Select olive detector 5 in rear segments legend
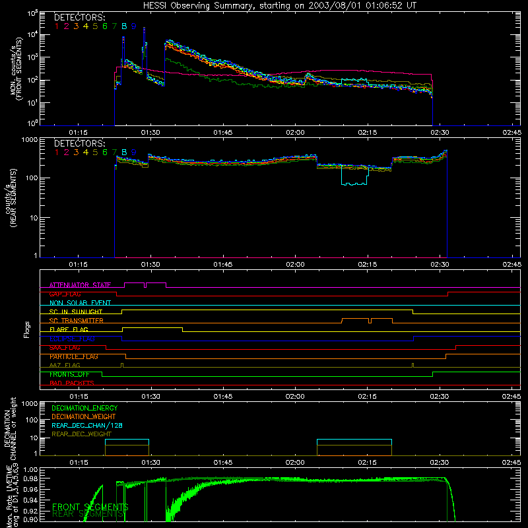This screenshot has width=528, height=528. point(95,152)
